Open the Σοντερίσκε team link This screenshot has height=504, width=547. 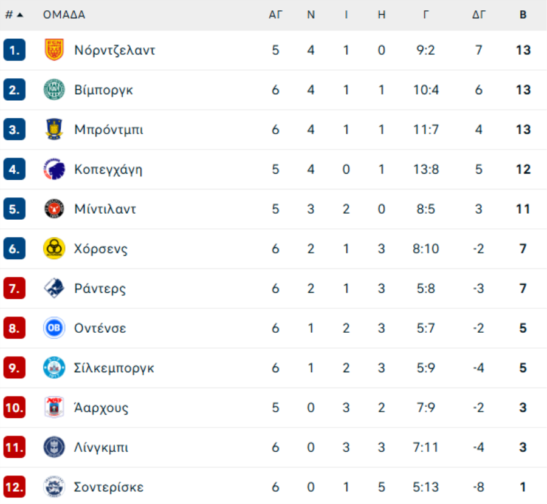(x=109, y=487)
